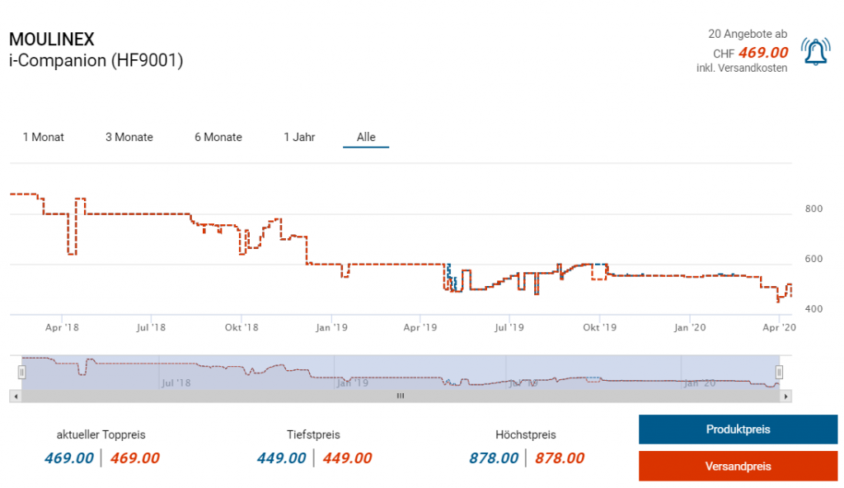
Task: Click the blue Tiefstpreis value 449.00
Action: click(x=281, y=458)
